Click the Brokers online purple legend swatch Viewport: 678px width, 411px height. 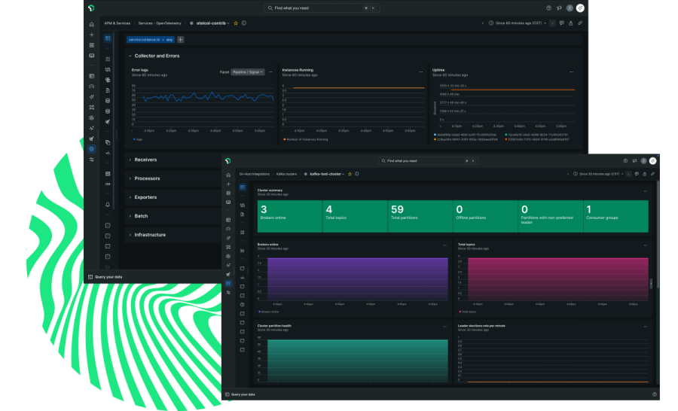pyautogui.click(x=258, y=311)
